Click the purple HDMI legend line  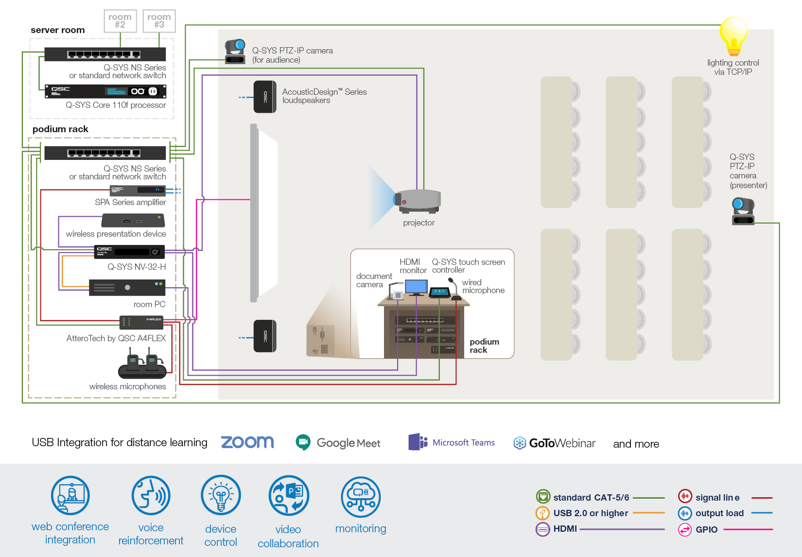click(x=622, y=529)
